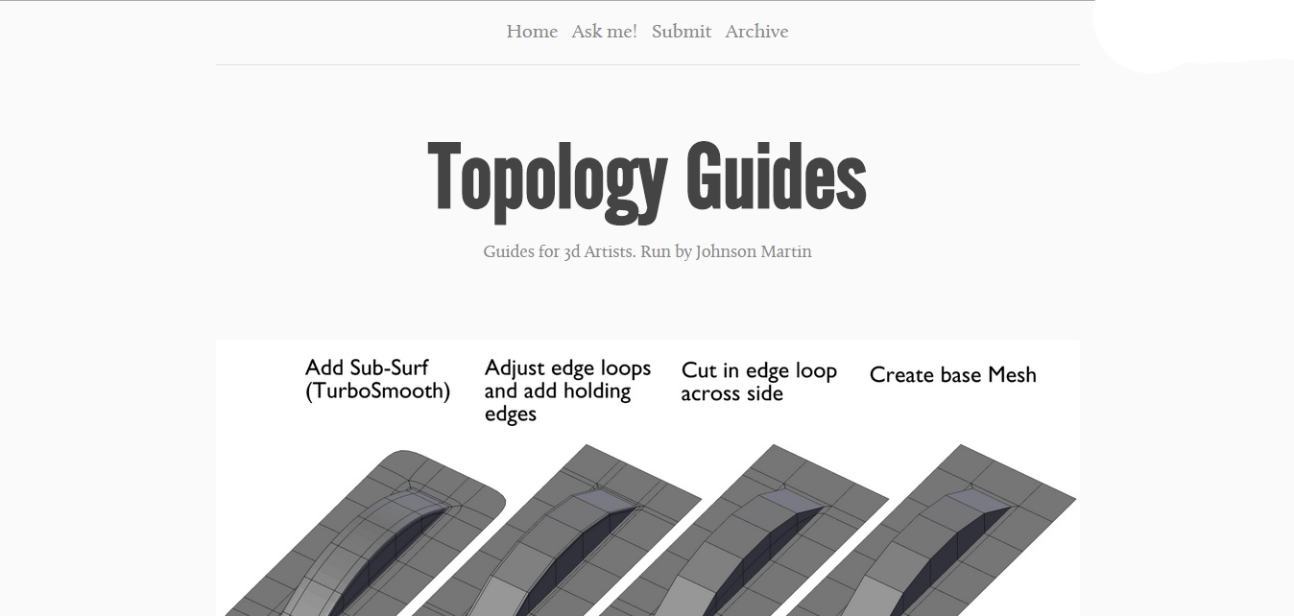Click the "Create base Mesh" caption
This screenshot has width=1294, height=616.
pos(953,375)
